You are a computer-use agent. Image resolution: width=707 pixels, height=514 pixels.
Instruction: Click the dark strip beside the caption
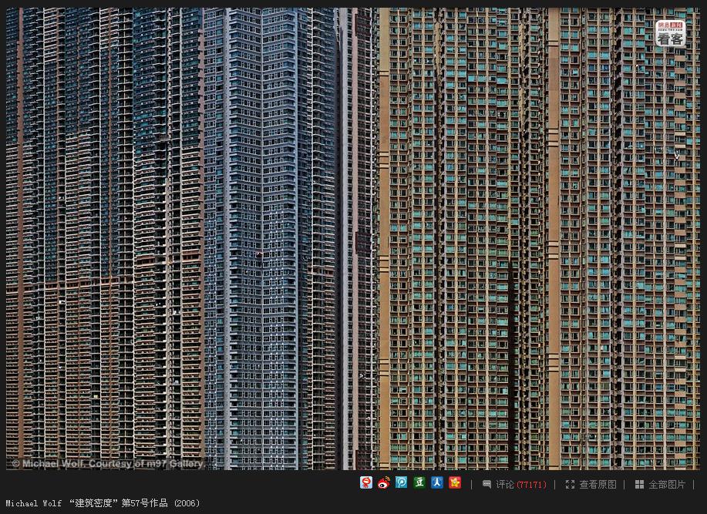coord(451,503)
